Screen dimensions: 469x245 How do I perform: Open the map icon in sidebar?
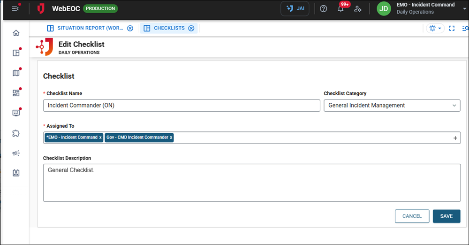[16, 73]
